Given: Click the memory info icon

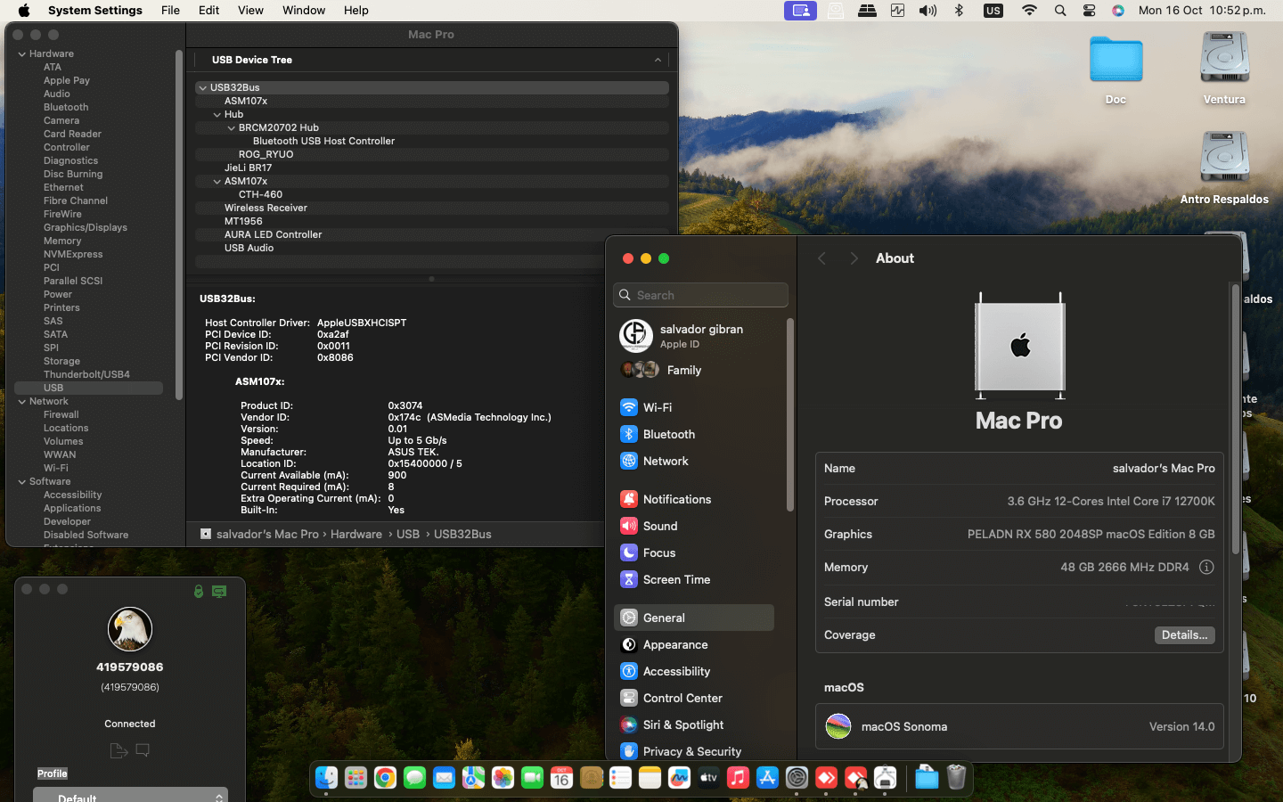Looking at the screenshot, I should (1206, 567).
